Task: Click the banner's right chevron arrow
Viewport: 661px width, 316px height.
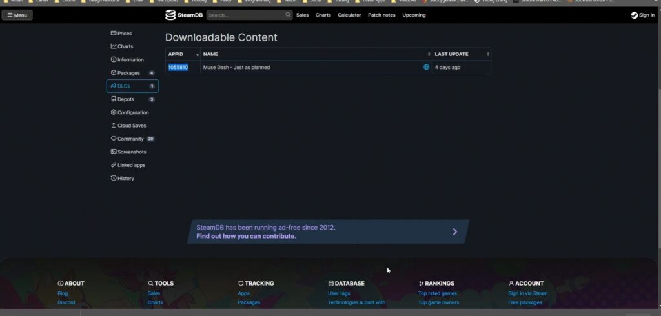Action: (x=455, y=232)
